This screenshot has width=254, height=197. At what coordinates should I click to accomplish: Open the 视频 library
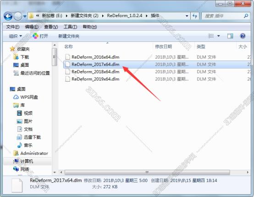(x=28, y=113)
